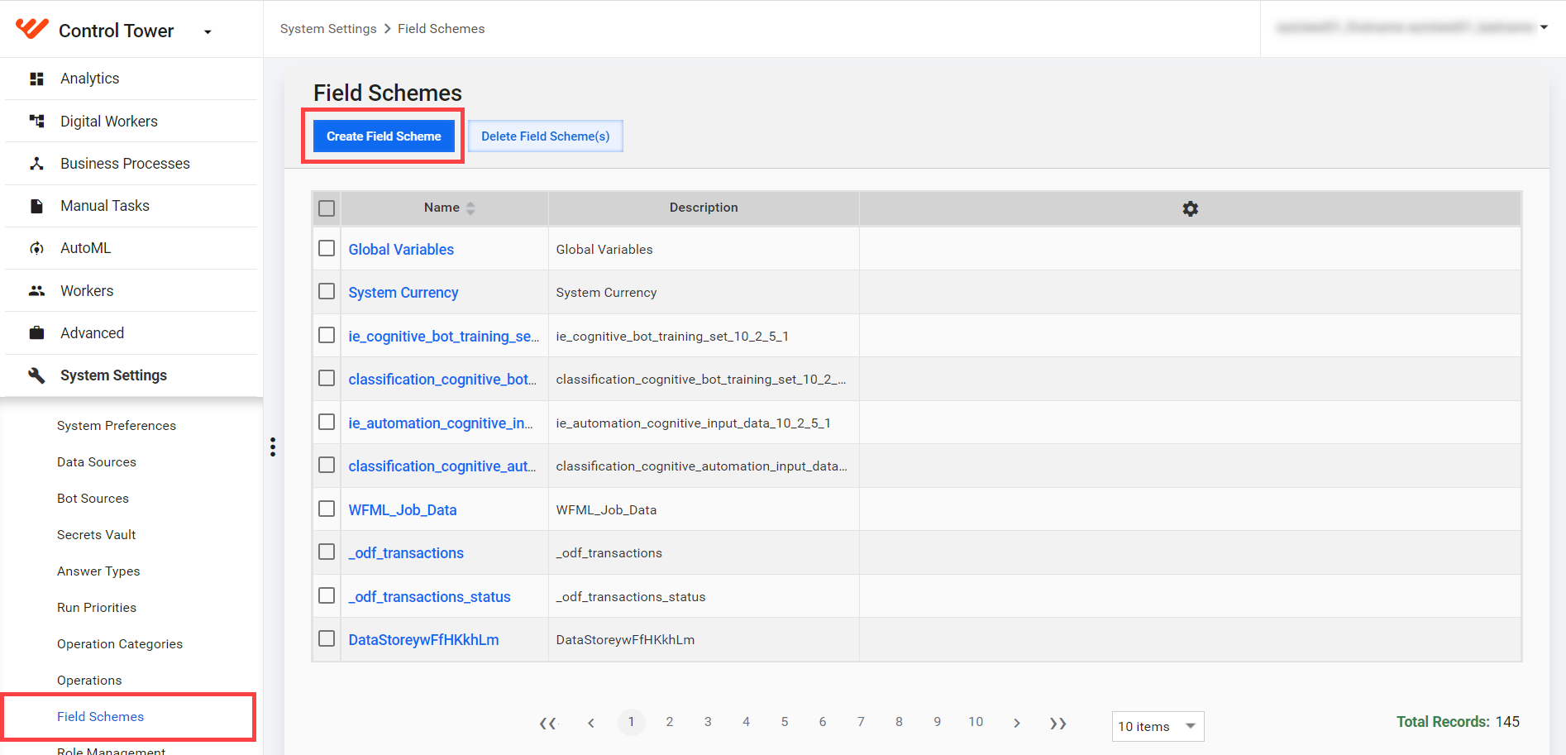Click the Delete Field Scheme(s) button
1566x755 pixels.
pos(546,136)
